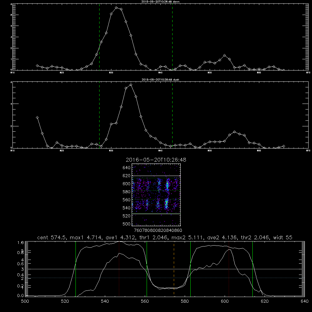Click the spectrogram x-axis label string 760780800820840860
This screenshot has height=312, width=312.
click(x=158, y=230)
